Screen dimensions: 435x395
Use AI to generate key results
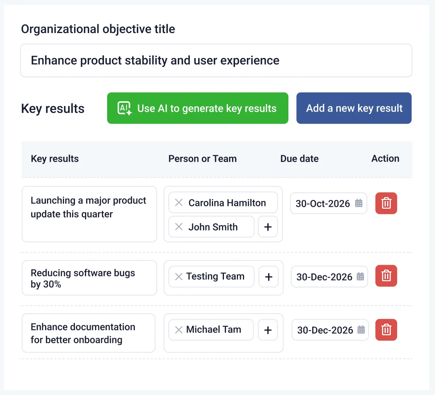(x=197, y=108)
